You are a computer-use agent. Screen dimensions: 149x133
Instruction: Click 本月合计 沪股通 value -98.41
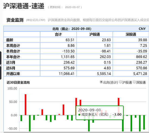tap(106, 51)
